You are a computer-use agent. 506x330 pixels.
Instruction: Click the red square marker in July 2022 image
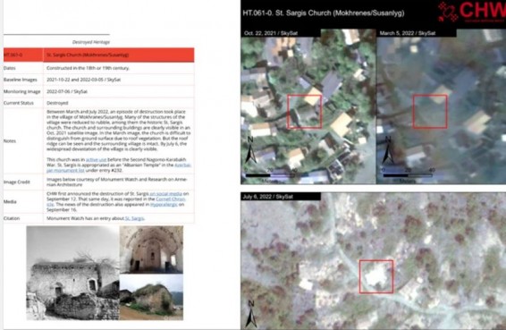[376, 276]
